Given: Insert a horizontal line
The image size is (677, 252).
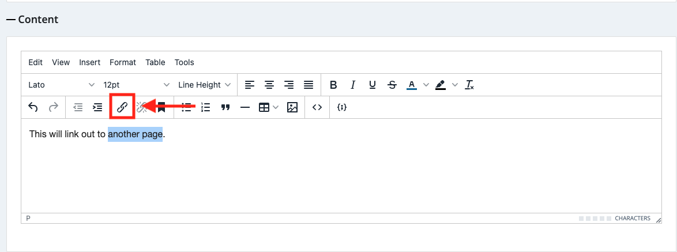Looking at the screenshot, I should pyautogui.click(x=245, y=107).
